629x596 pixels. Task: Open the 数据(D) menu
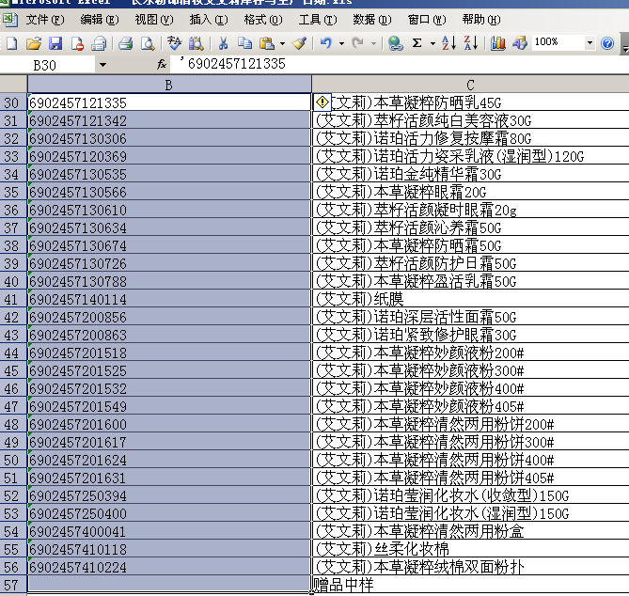[x=372, y=20]
